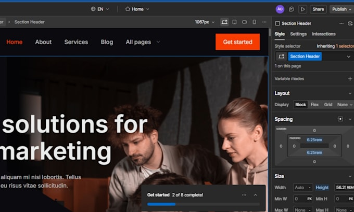This screenshot has height=212, width=354.
Task: Switch to the Style tab
Action: tap(280, 34)
